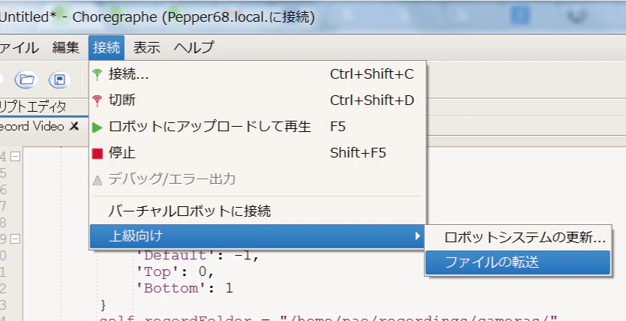Collapse the code fold at line 4
The height and width of the screenshot is (321, 626).
point(15,157)
